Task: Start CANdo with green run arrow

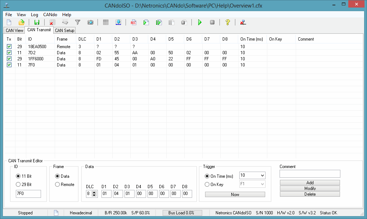Action: [200, 22]
